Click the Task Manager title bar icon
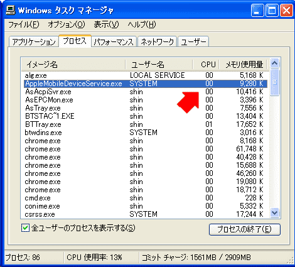Viewport: 295px width, 267px height. point(10,10)
